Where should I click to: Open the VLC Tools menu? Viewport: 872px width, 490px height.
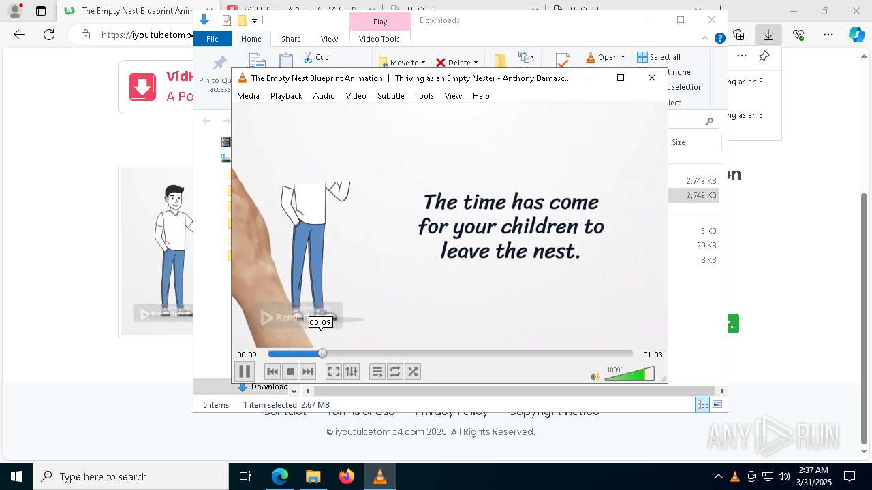click(x=424, y=96)
